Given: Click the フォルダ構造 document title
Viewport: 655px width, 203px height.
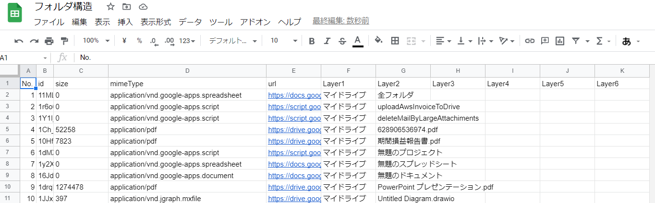Looking at the screenshot, I should coord(63,7).
